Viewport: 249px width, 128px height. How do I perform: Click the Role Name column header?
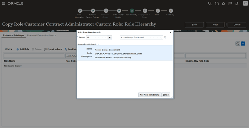(9, 61)
